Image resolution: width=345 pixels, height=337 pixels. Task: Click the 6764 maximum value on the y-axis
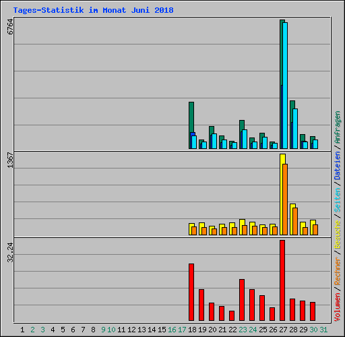(x=10, y=26)
